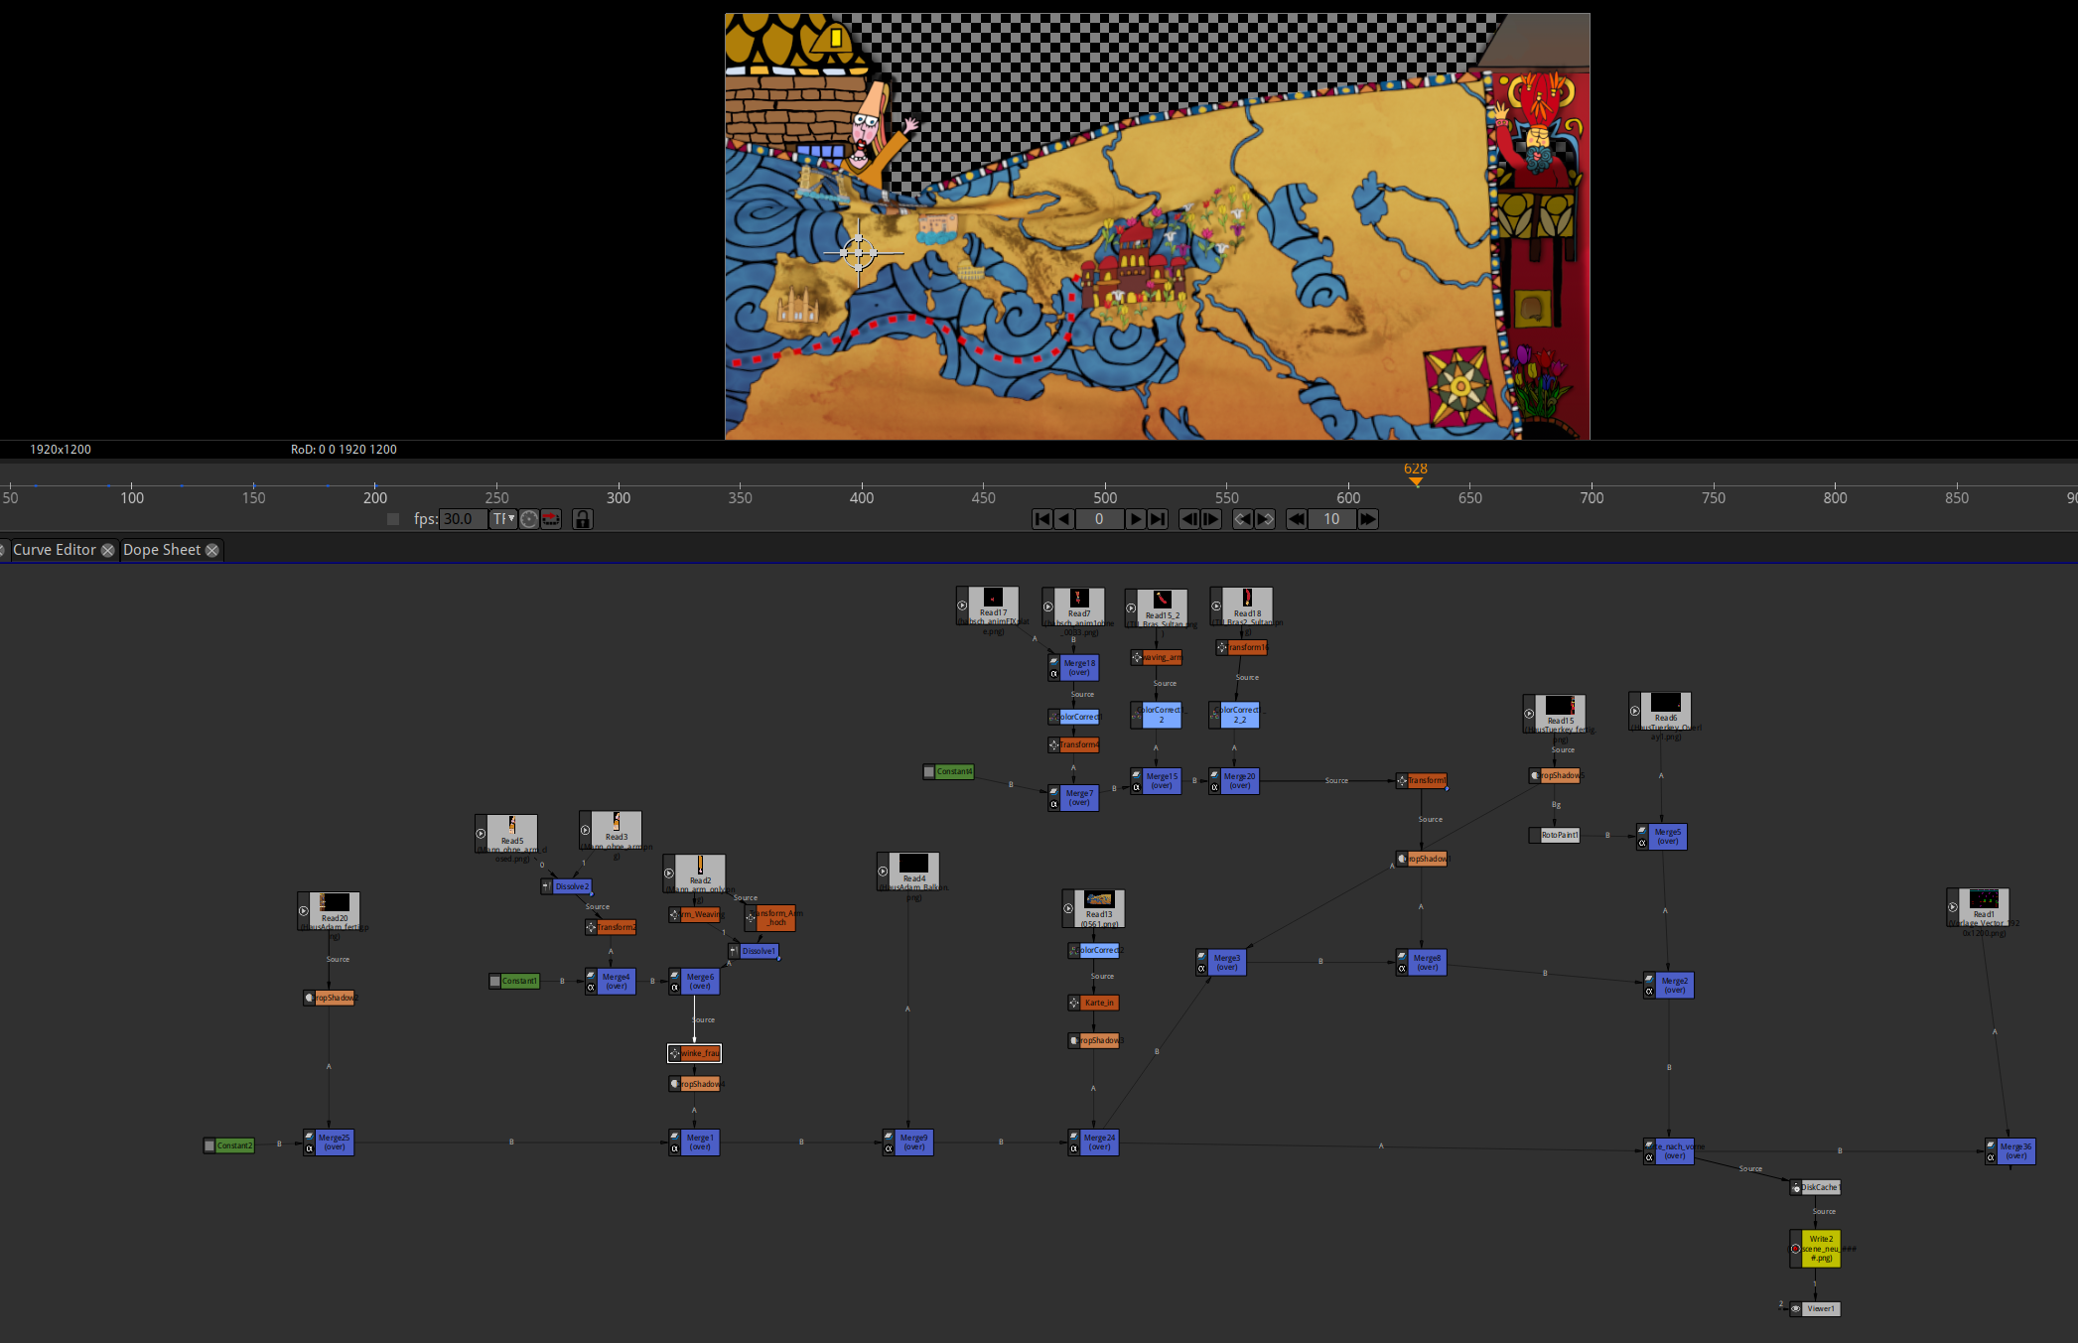The height and width of the screenshot is (1343, 2078).
Task: Click the Constant1 node swatch icon
Action: coord(494,981)
